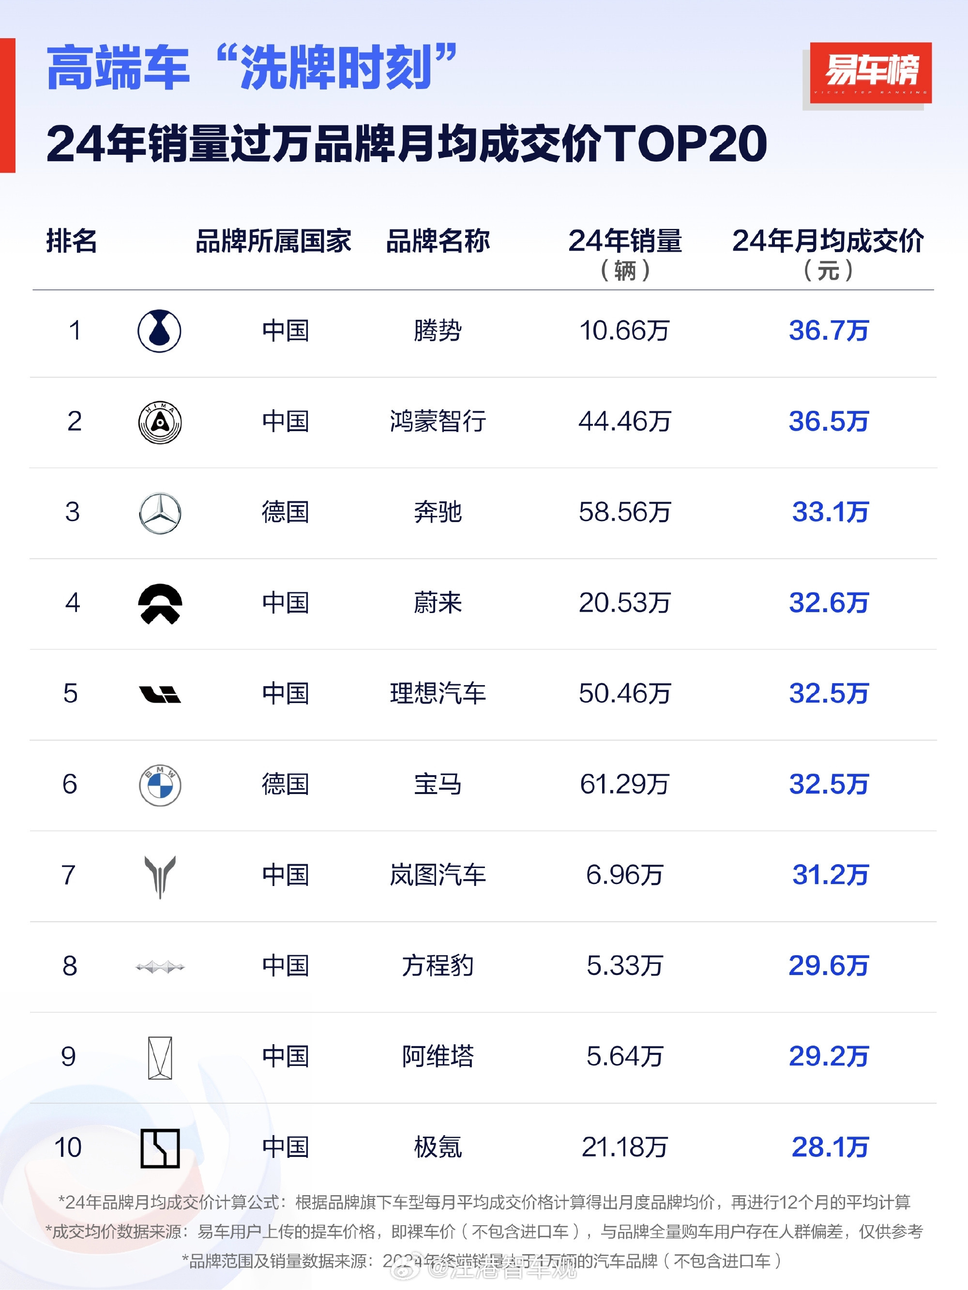Select the sales value 61.29万
This screenshot has height=1290, width=968.
click(624, 784)
